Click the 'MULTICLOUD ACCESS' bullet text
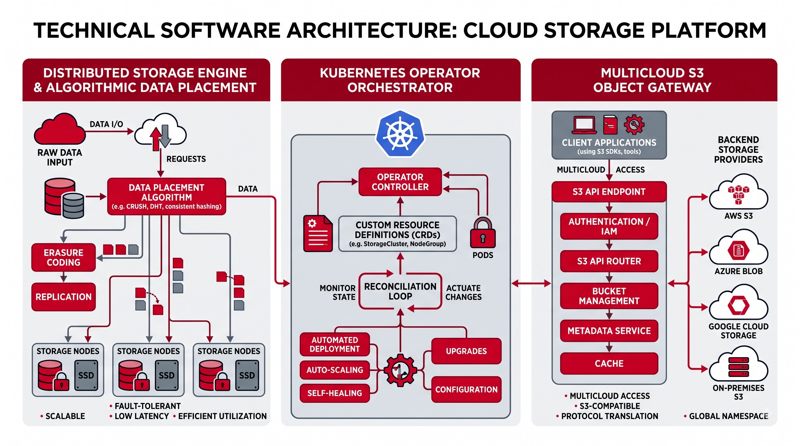The image size is (800, 446). pyautogui.click(x=610, y=396)
